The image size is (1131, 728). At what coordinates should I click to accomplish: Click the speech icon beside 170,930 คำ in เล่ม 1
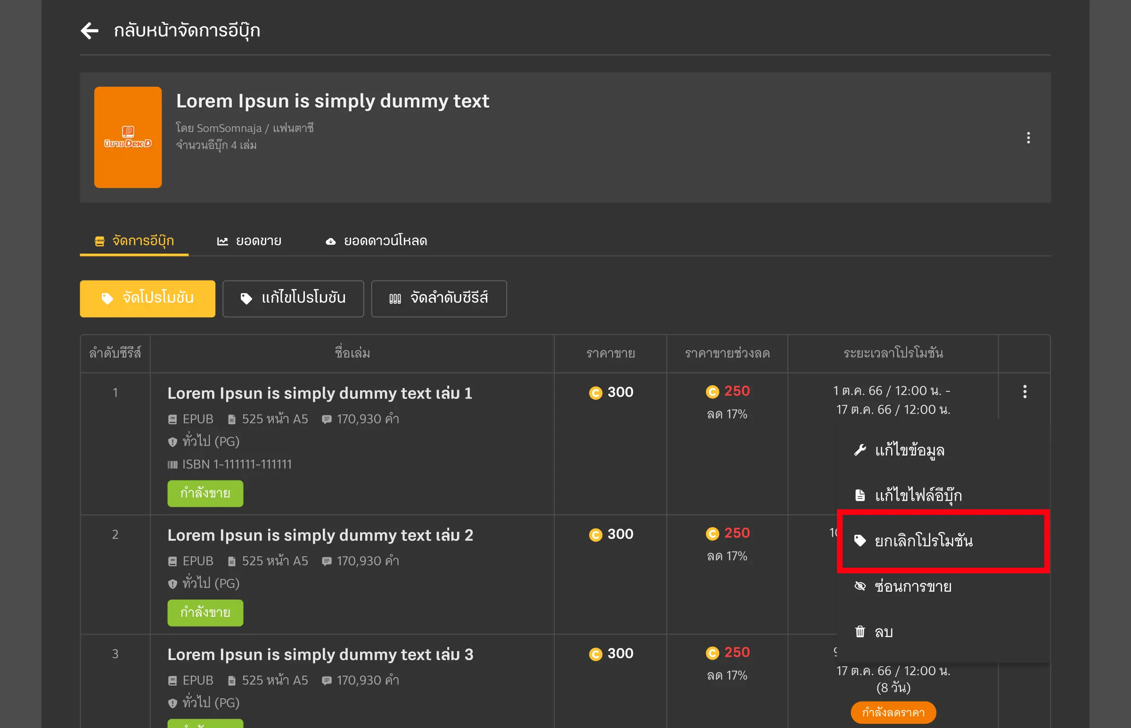point(327,419)
